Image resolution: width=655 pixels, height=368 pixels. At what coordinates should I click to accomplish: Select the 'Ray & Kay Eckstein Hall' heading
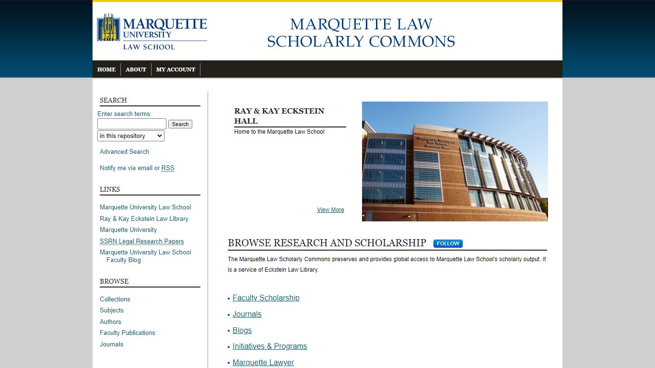(x=280, y=116)
